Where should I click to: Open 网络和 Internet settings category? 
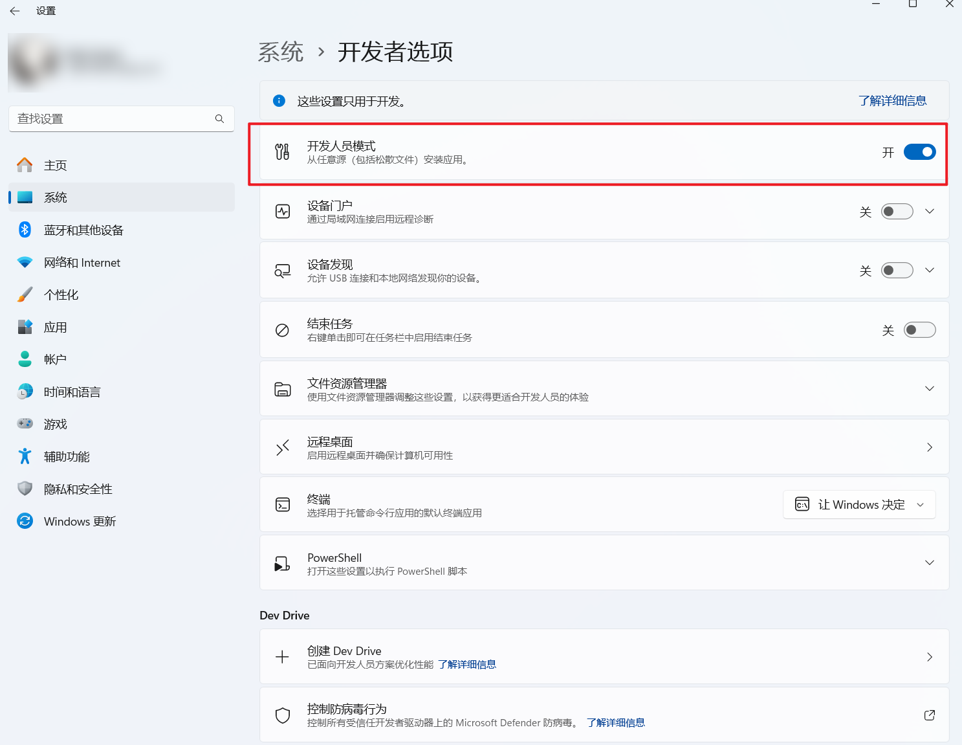pyautogui.click(x=82, y=262)
